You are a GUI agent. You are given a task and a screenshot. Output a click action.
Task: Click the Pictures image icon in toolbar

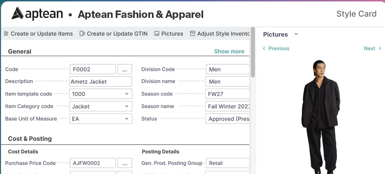pyautogui.click(x=157, y=34)
